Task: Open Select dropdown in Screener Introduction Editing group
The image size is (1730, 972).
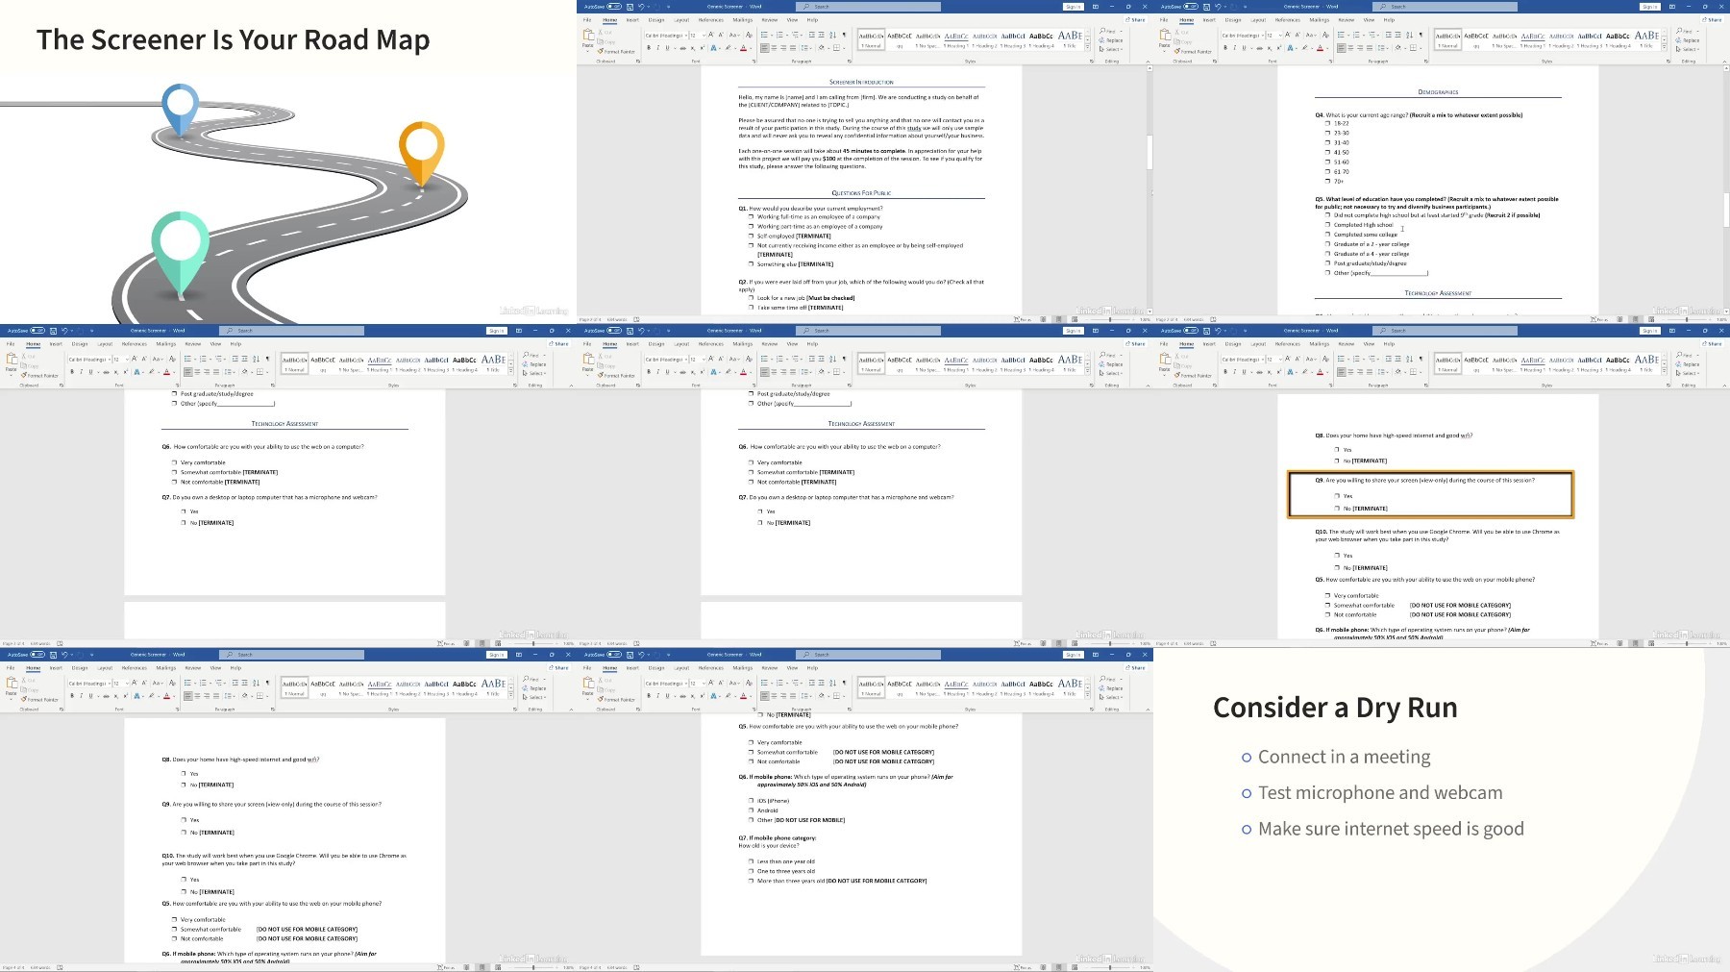Action: 1111,49
